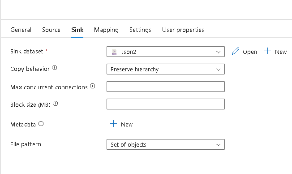Click the Metadata label
This screenshot has height=174, width=292.
(x=23, y=124)
